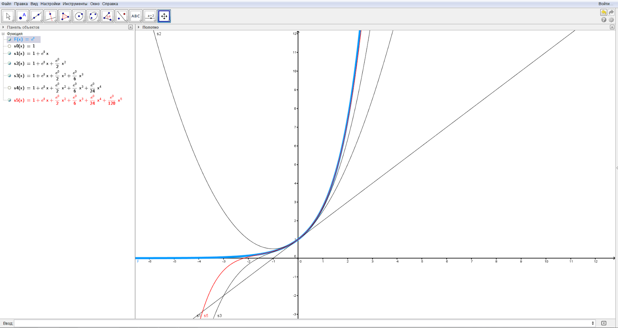618x328 pixels.
Task: Select the New Point tool
Action: pos(22,16)
